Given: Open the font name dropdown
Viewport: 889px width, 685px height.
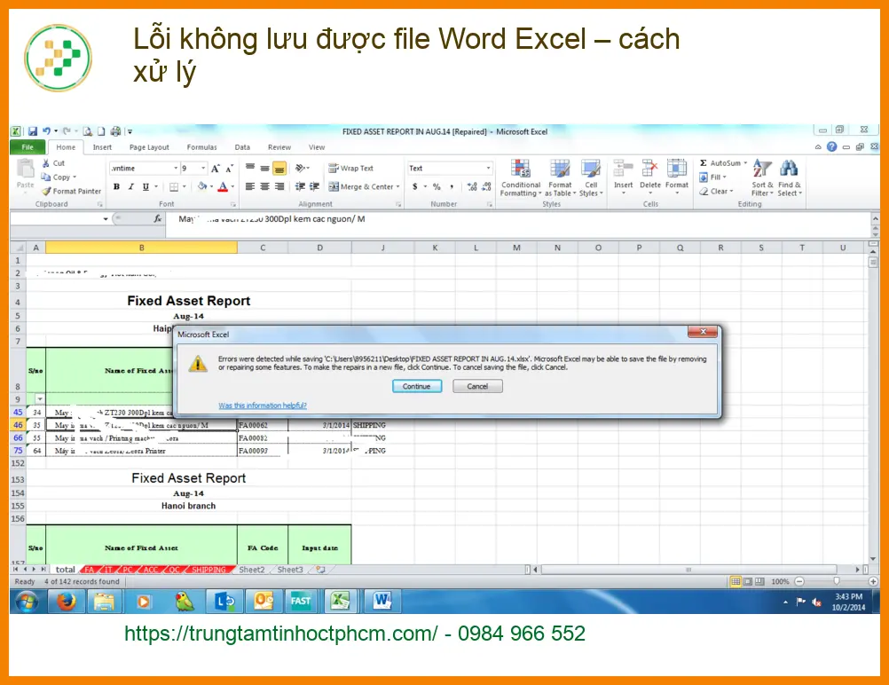Looking at the screenshot, I should [176, 169].
